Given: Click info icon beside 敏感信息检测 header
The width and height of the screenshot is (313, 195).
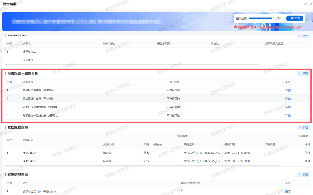Looking at the screenshot, I should [199, 183].
